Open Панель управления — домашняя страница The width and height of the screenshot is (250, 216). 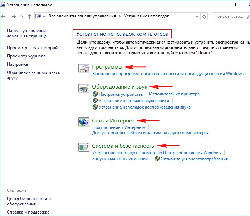(x=29, y=33)
